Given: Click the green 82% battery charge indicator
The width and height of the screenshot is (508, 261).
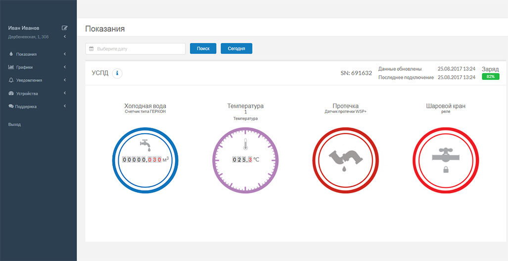Looking at the screenshot, I should coord(490,77).
